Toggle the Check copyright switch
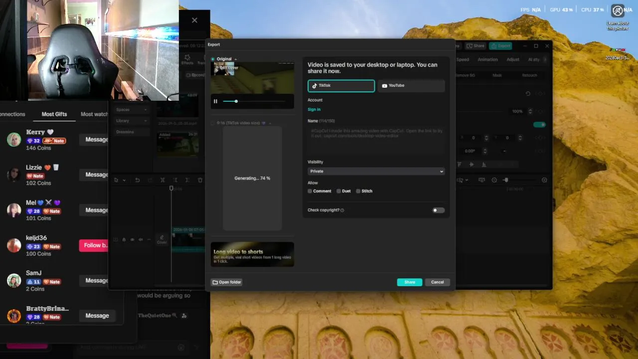Screen dimensions: 638x359 click(x=438, y=210)
